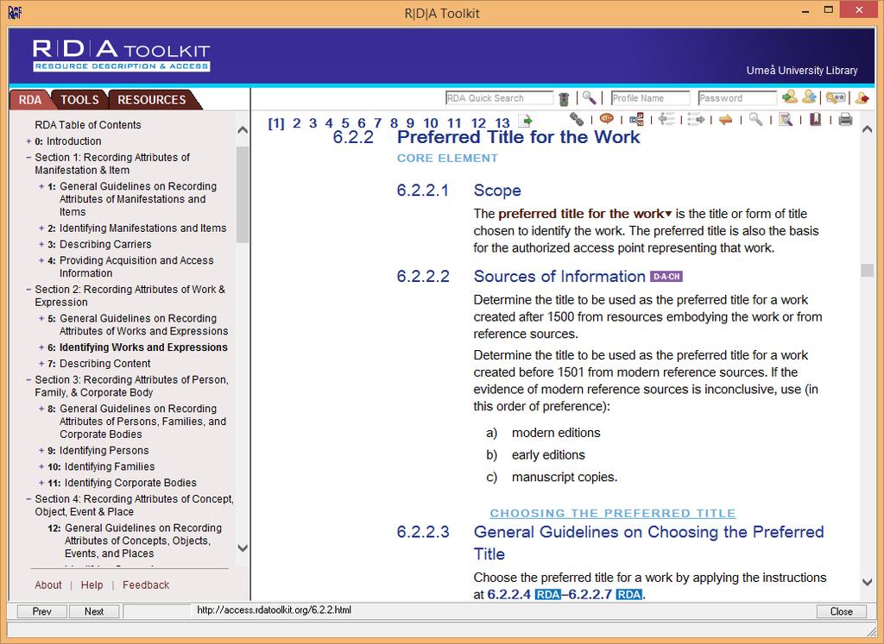Click the table of contents scroll-down arrow
Image resolution: width=884 pixels, height=644 pixels.
243,547
